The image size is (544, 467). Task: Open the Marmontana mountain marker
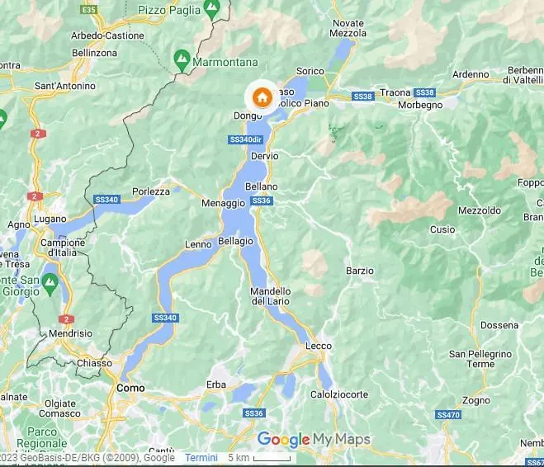click(182, 61)
